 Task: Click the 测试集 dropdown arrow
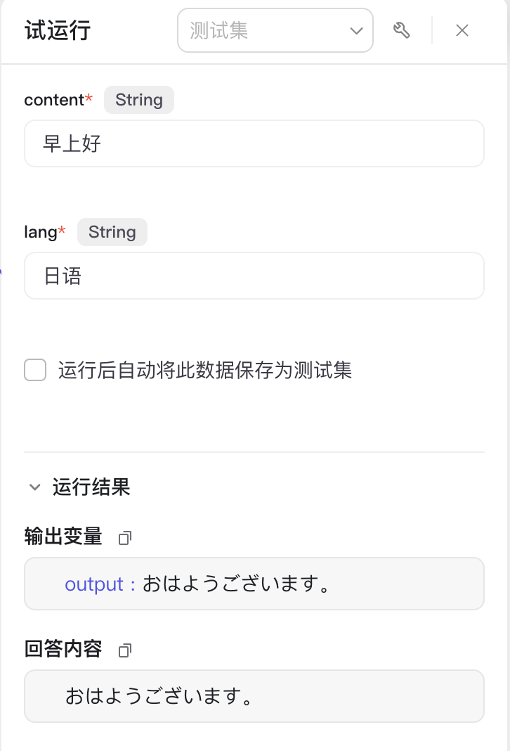(x=356, y=31)
